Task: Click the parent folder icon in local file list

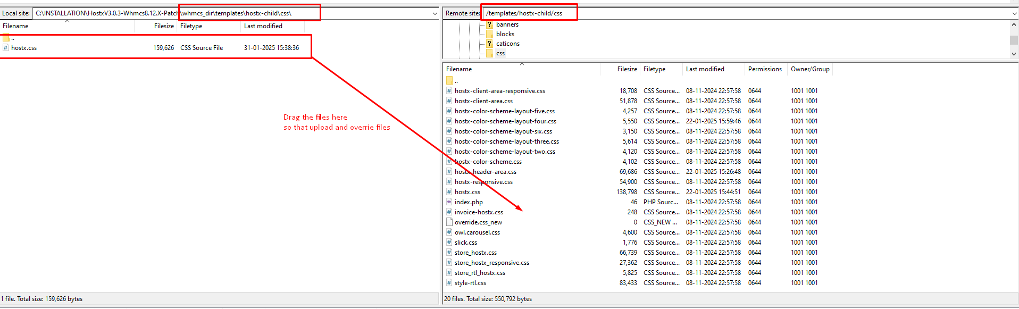Action: [6, 38]
